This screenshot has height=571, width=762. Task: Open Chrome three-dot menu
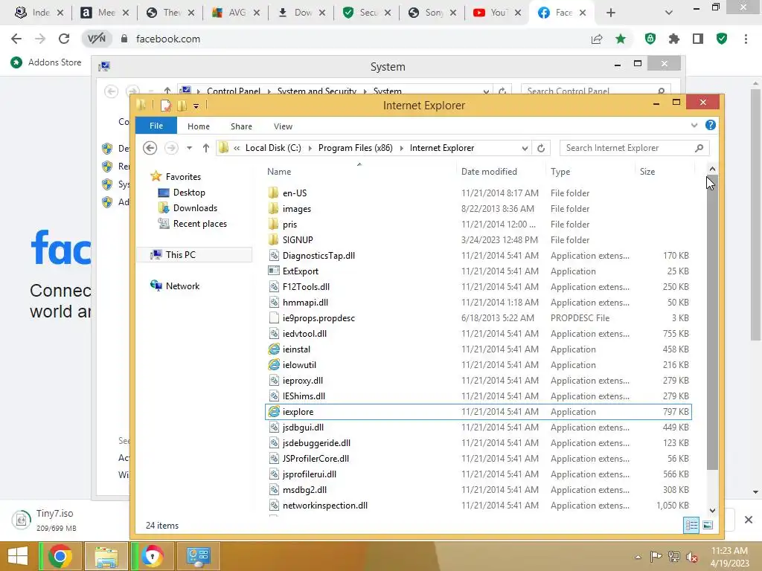coord(746,39)
